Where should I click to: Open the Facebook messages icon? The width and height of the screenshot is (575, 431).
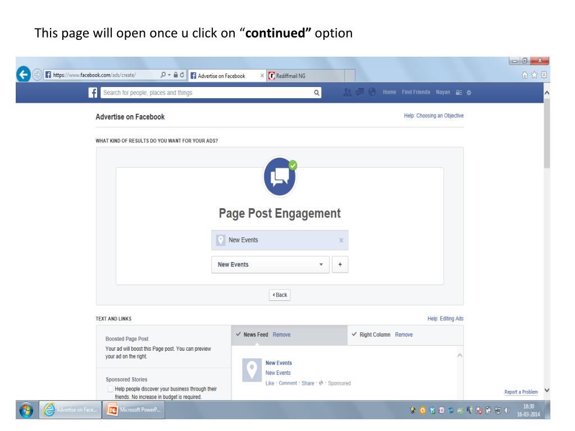tap(360, 93)
